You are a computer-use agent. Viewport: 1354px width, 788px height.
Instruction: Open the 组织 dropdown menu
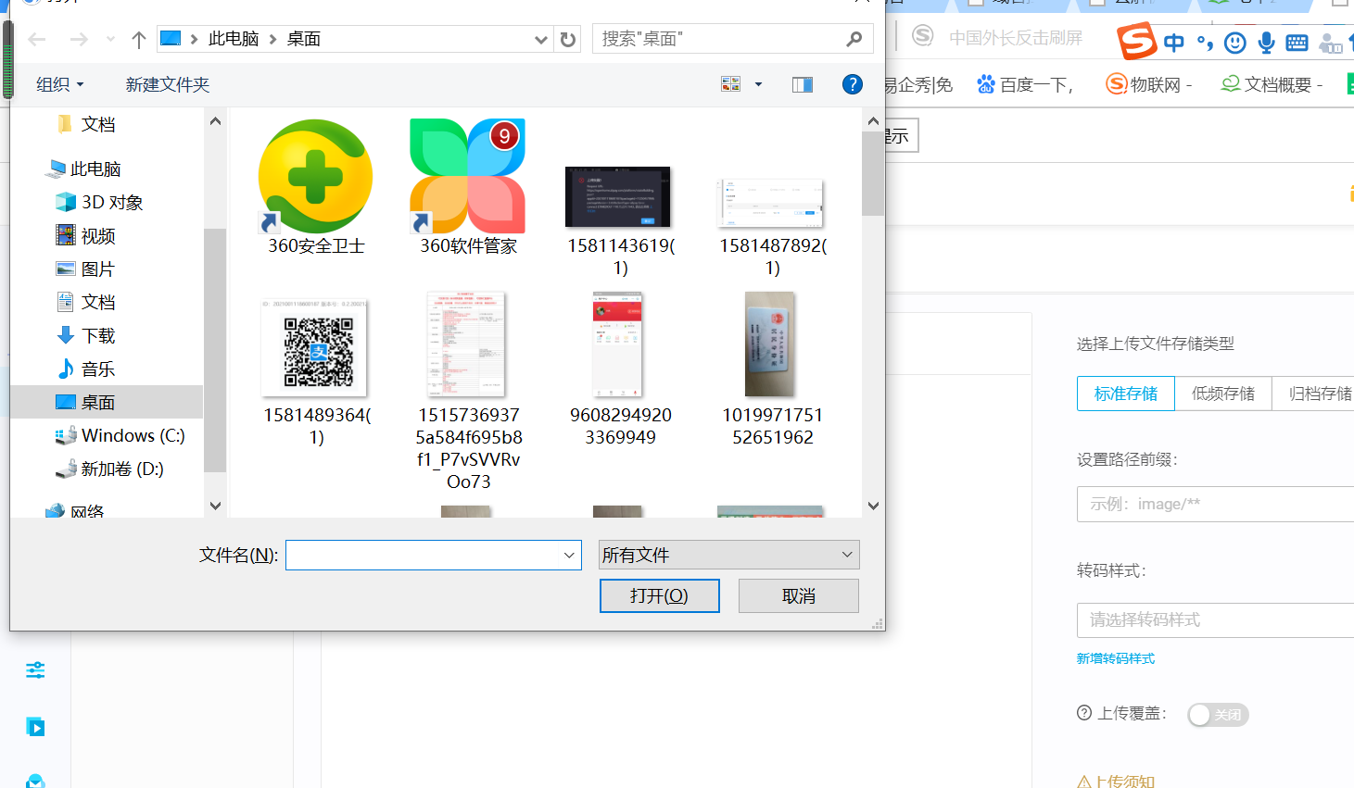coord(59,84)
